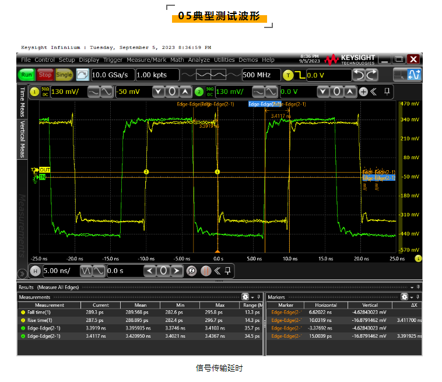Viewport: 442px width, 382px height.
Task: Click the Mean column header
Action: tap(140, 305)
